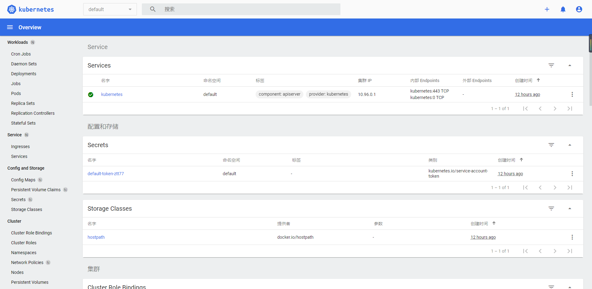
Task: Open Cron Jobs in sidebar
Action: tap(21, 54)
